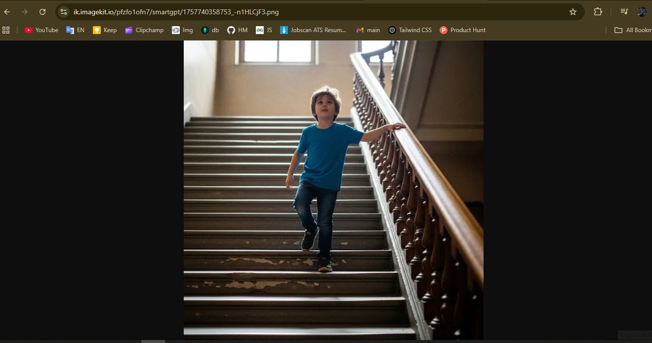This screenshot has width=652, height=343.
Task: Open the Tailwind CSS bookmark
Action: 410,30
